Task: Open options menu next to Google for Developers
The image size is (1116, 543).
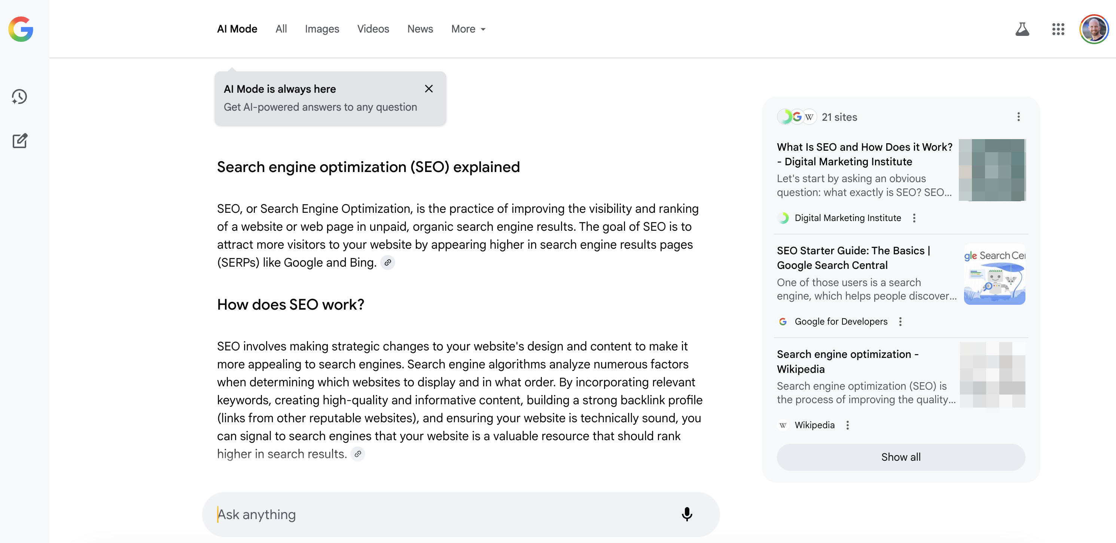Action: click(x=900, y=321)
